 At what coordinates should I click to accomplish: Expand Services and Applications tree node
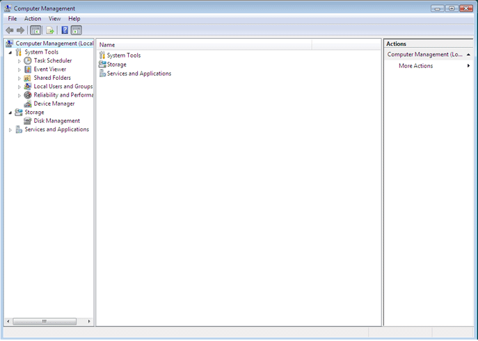[x=10, y=130]
